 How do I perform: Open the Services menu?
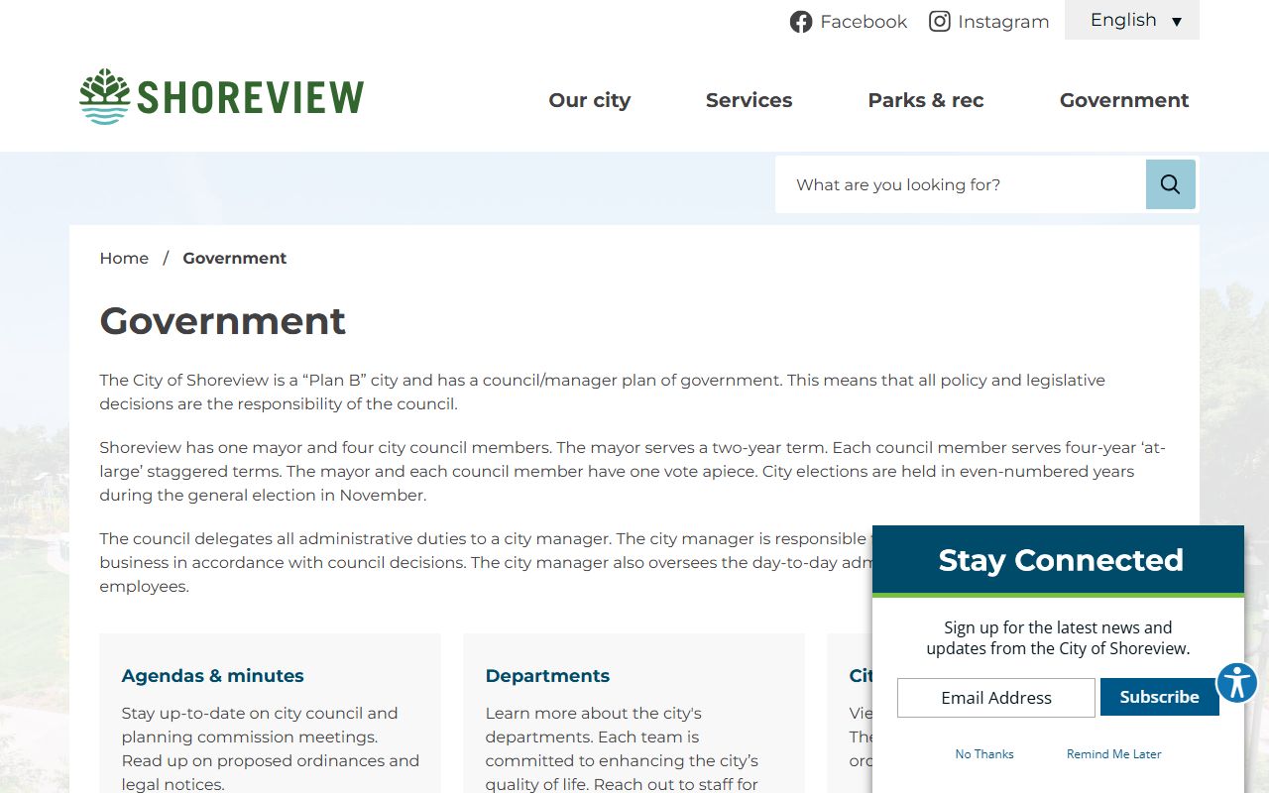(x=749, y=100)
